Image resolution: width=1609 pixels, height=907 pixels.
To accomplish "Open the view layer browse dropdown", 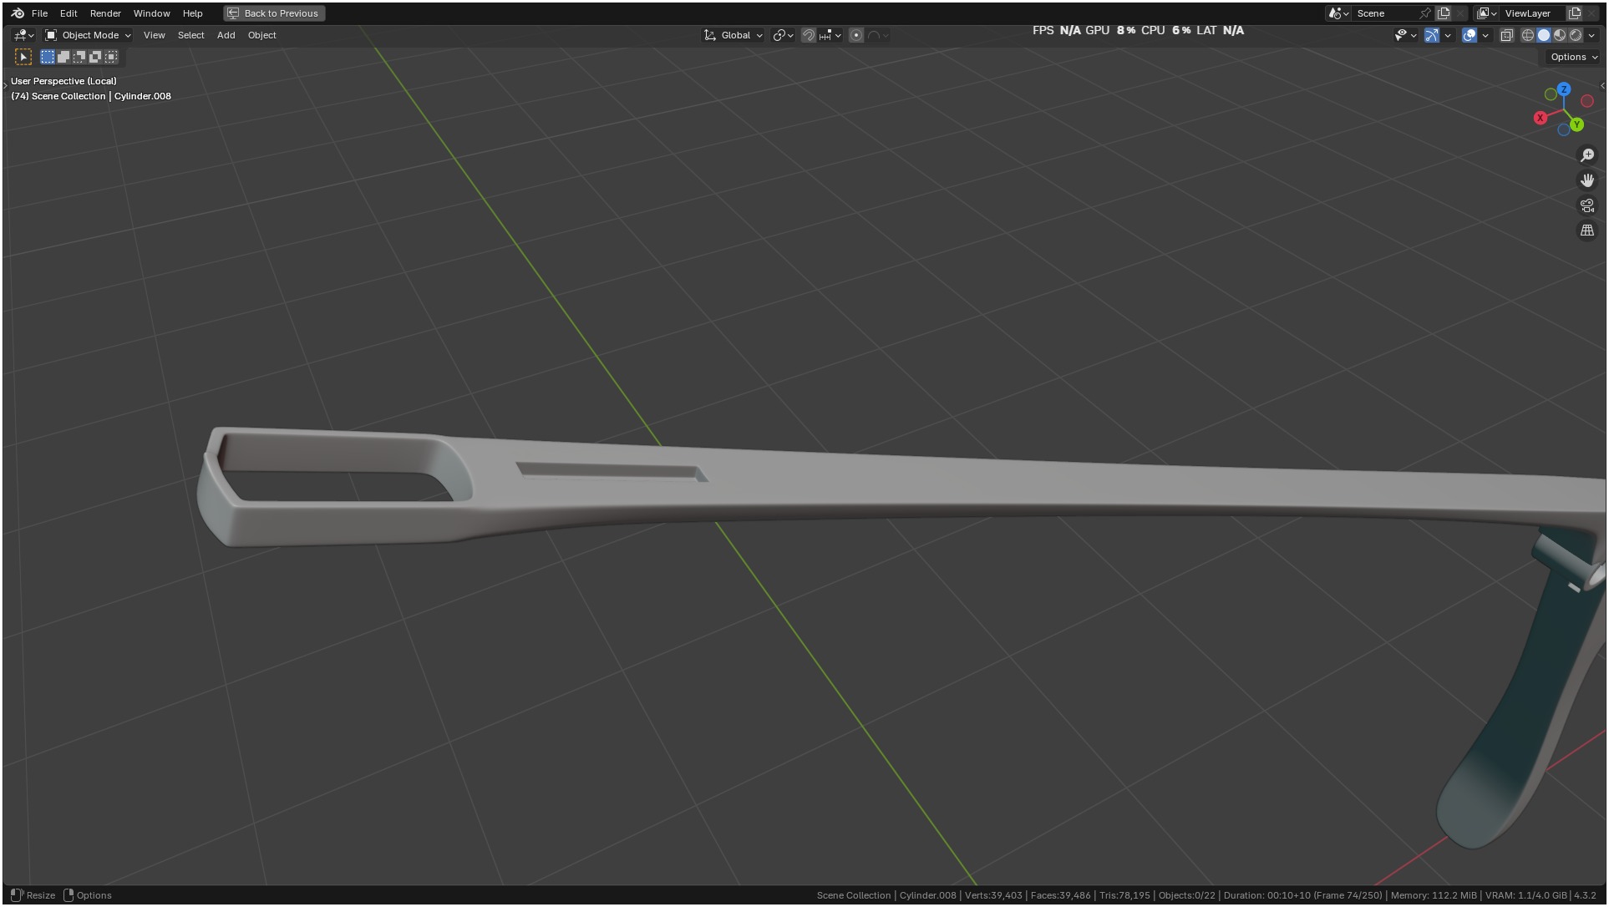I will coord(1487,13).
